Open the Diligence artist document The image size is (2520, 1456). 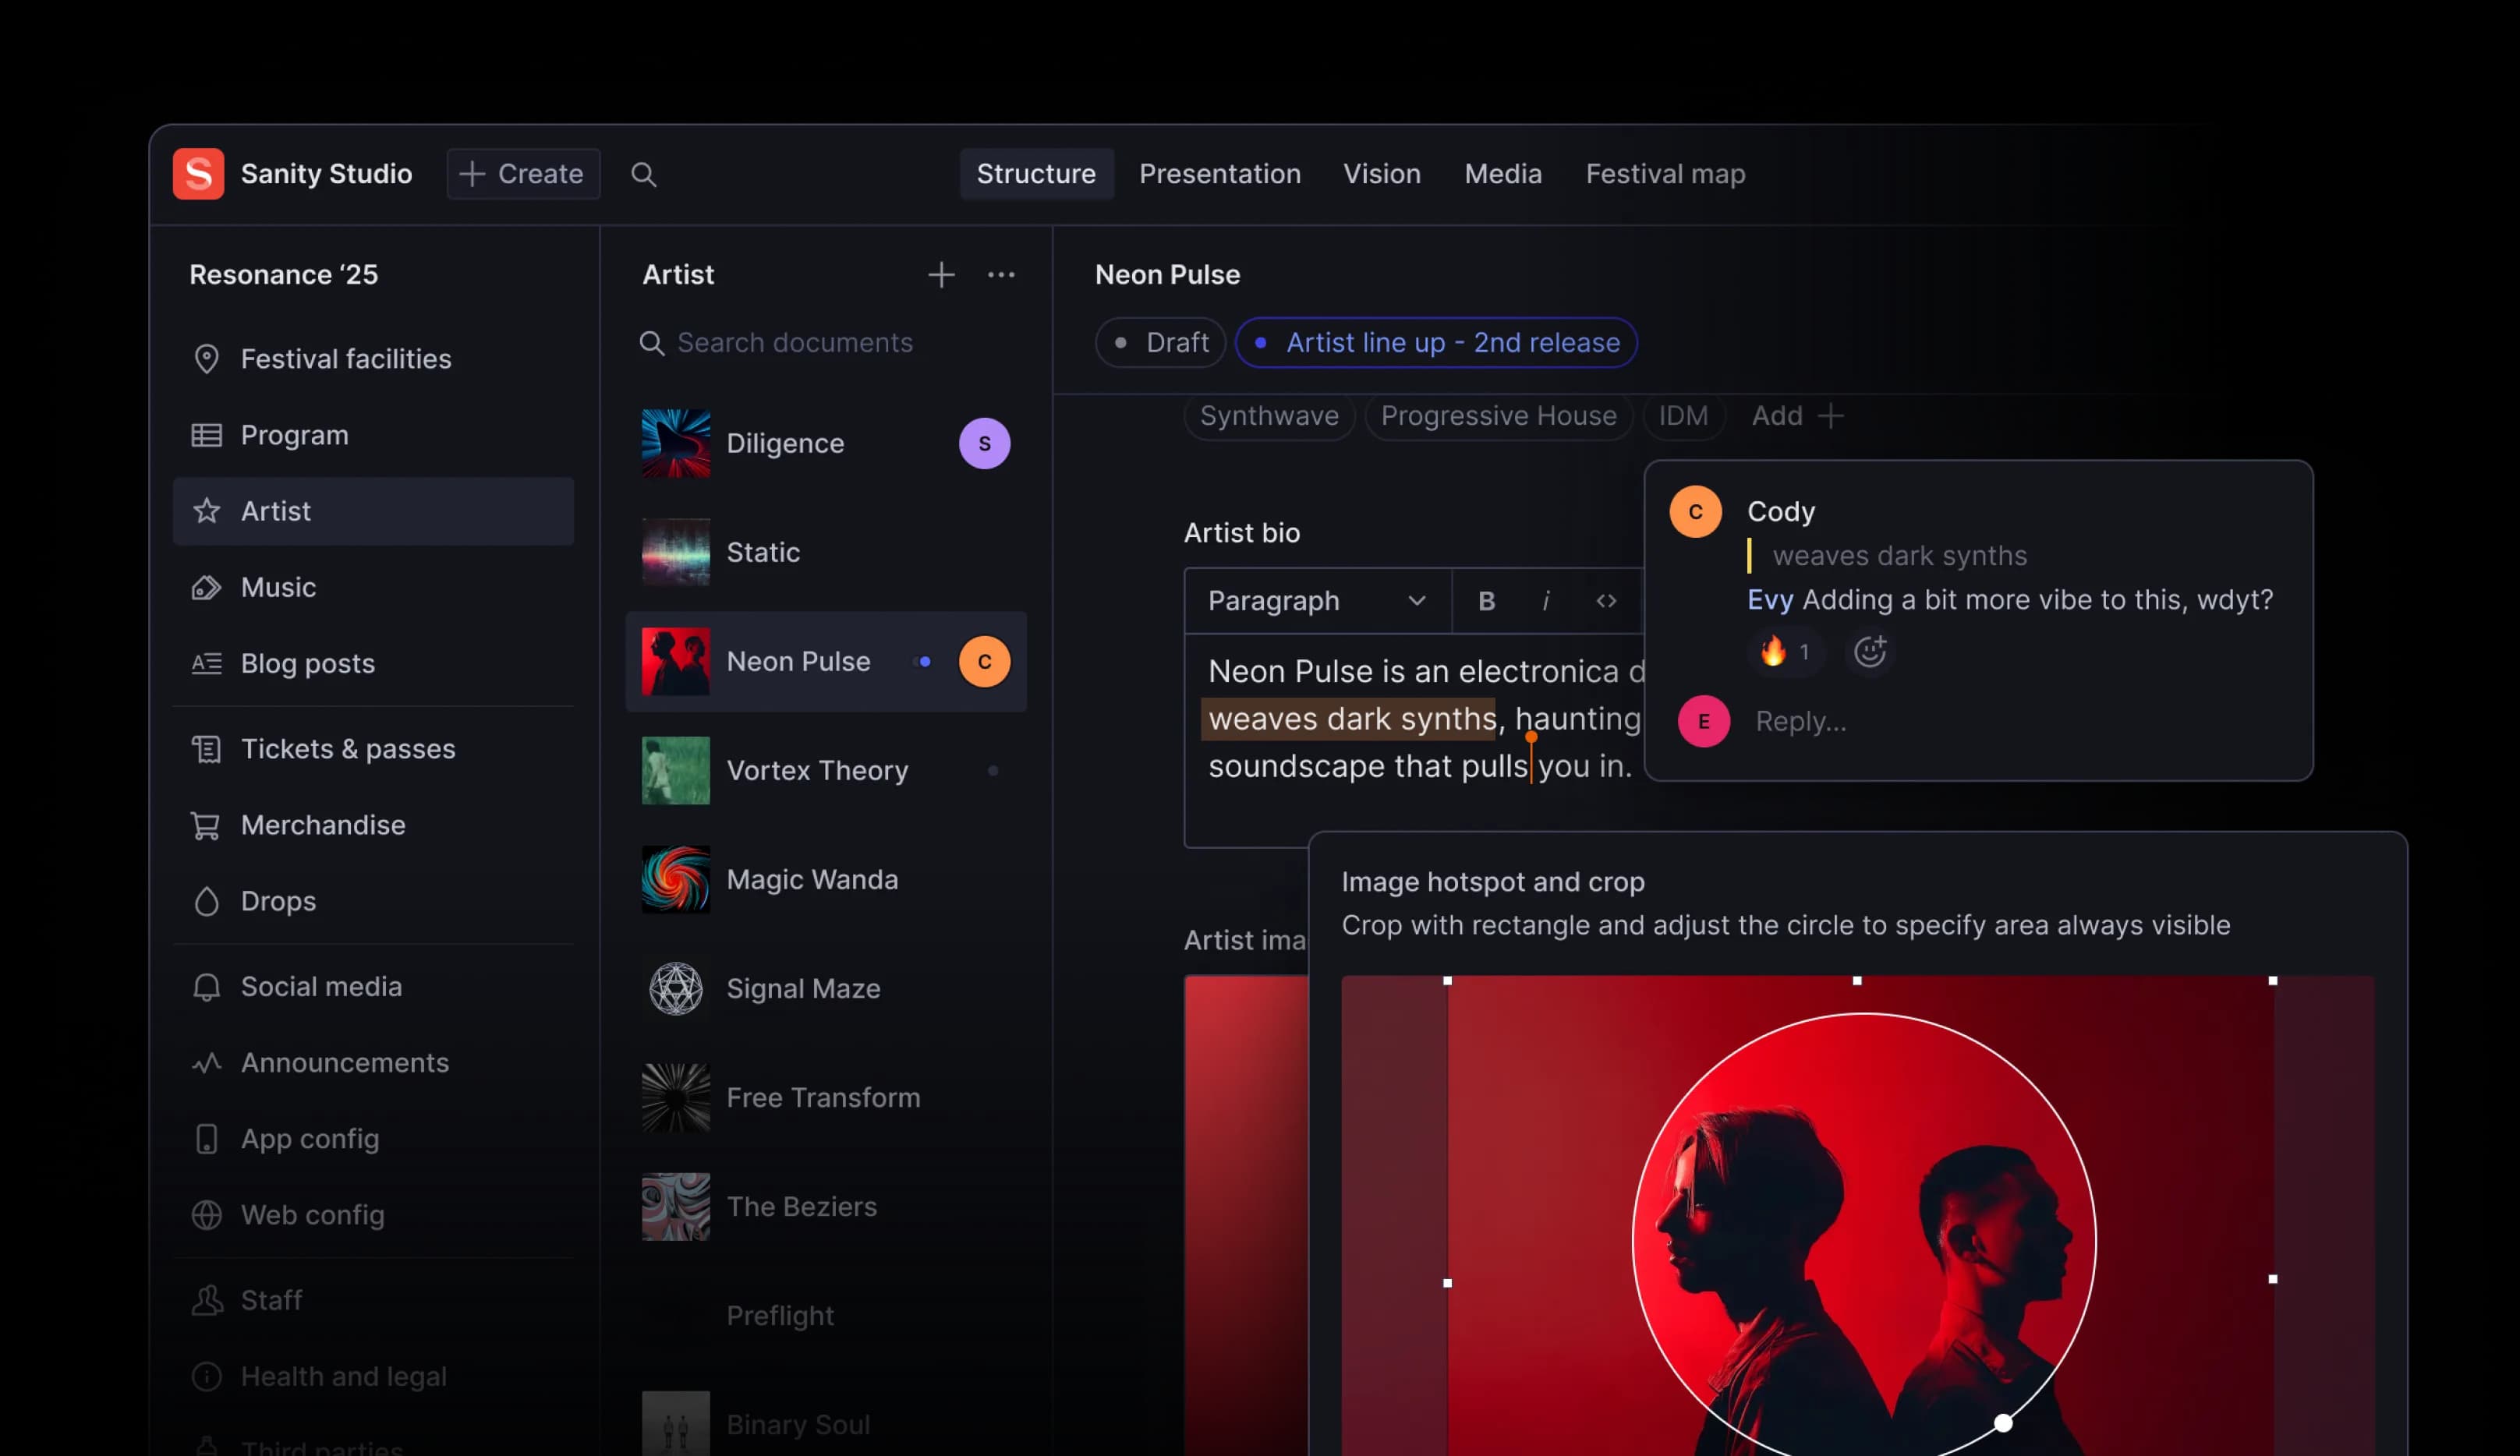point(826,444)
